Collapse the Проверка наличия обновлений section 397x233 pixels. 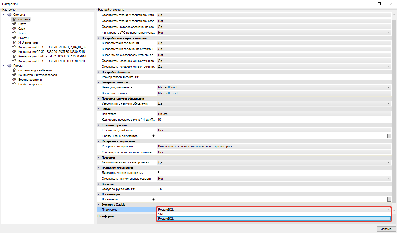click(99, 99)
